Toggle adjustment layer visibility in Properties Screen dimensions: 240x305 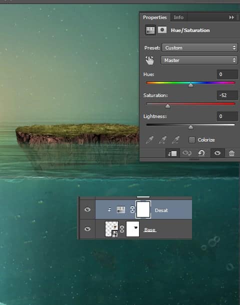pos(217,153)
